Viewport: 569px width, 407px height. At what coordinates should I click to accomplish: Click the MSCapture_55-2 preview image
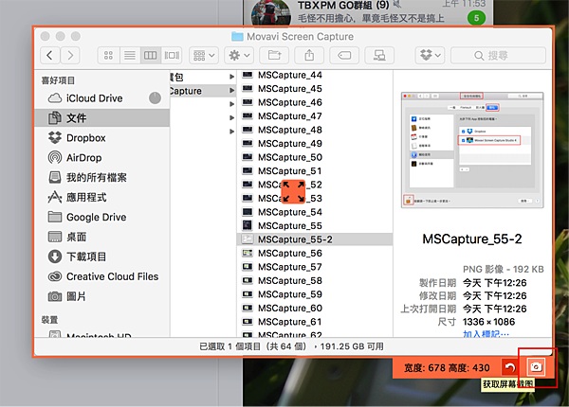point(472,150)
